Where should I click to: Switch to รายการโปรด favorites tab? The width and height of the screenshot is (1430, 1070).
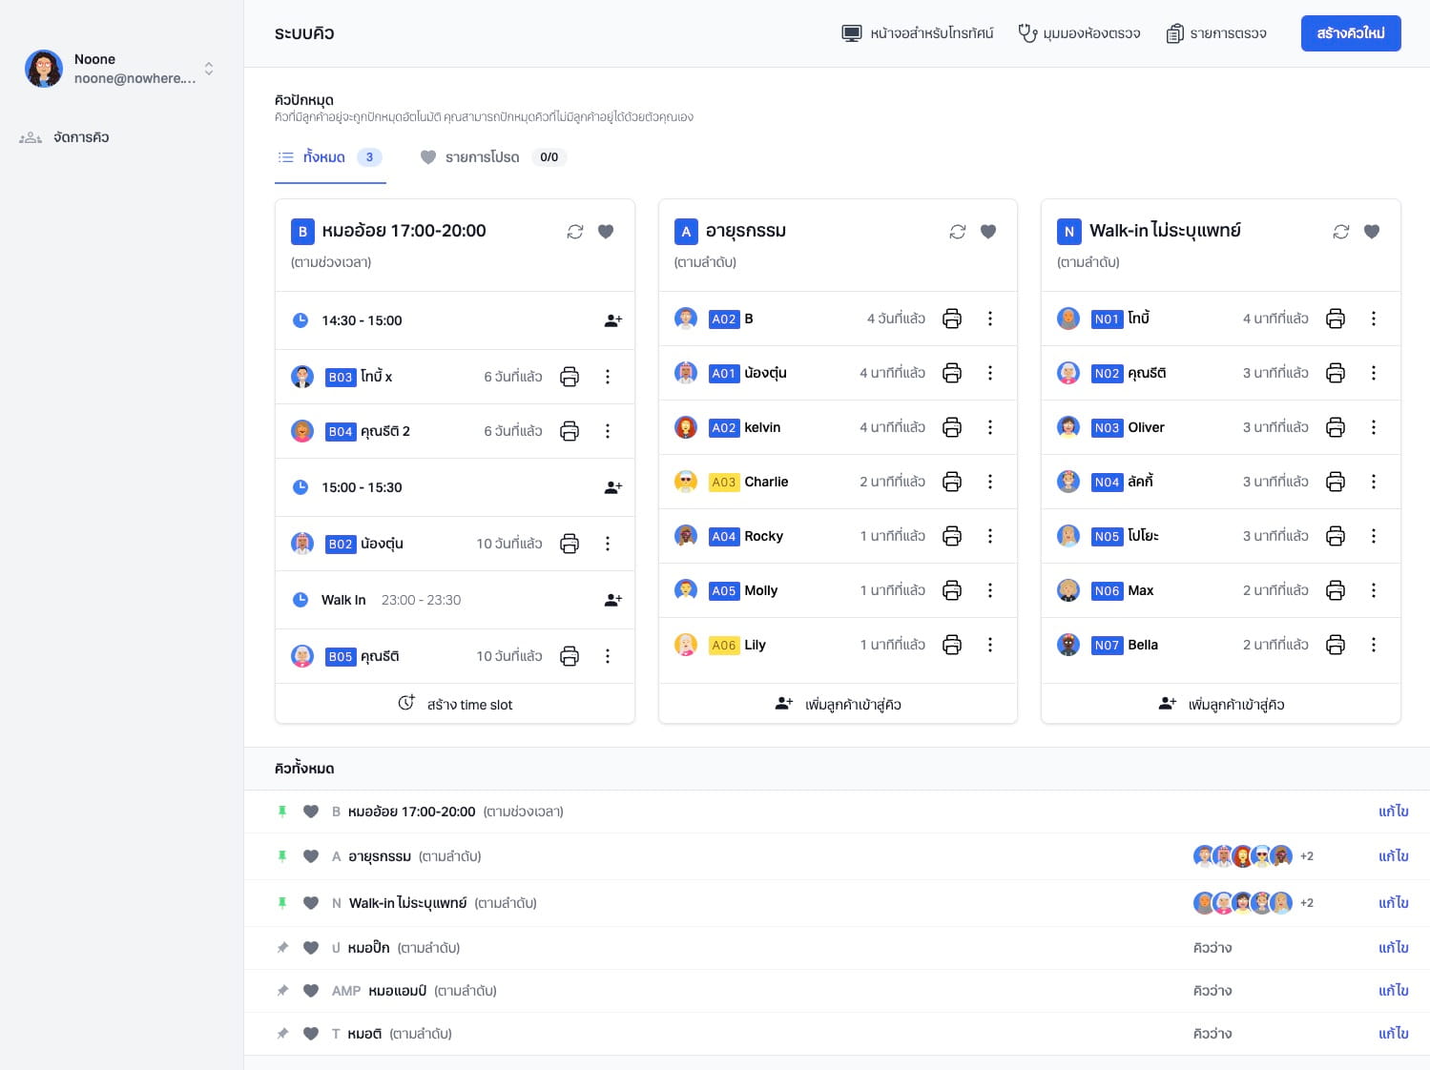tap(482, 157)
